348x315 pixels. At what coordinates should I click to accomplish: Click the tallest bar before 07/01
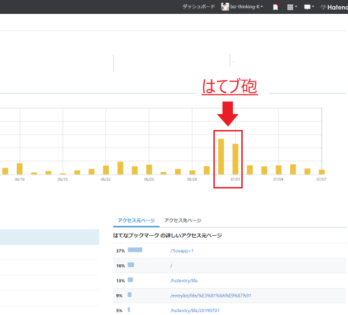(x=221, y=156)
